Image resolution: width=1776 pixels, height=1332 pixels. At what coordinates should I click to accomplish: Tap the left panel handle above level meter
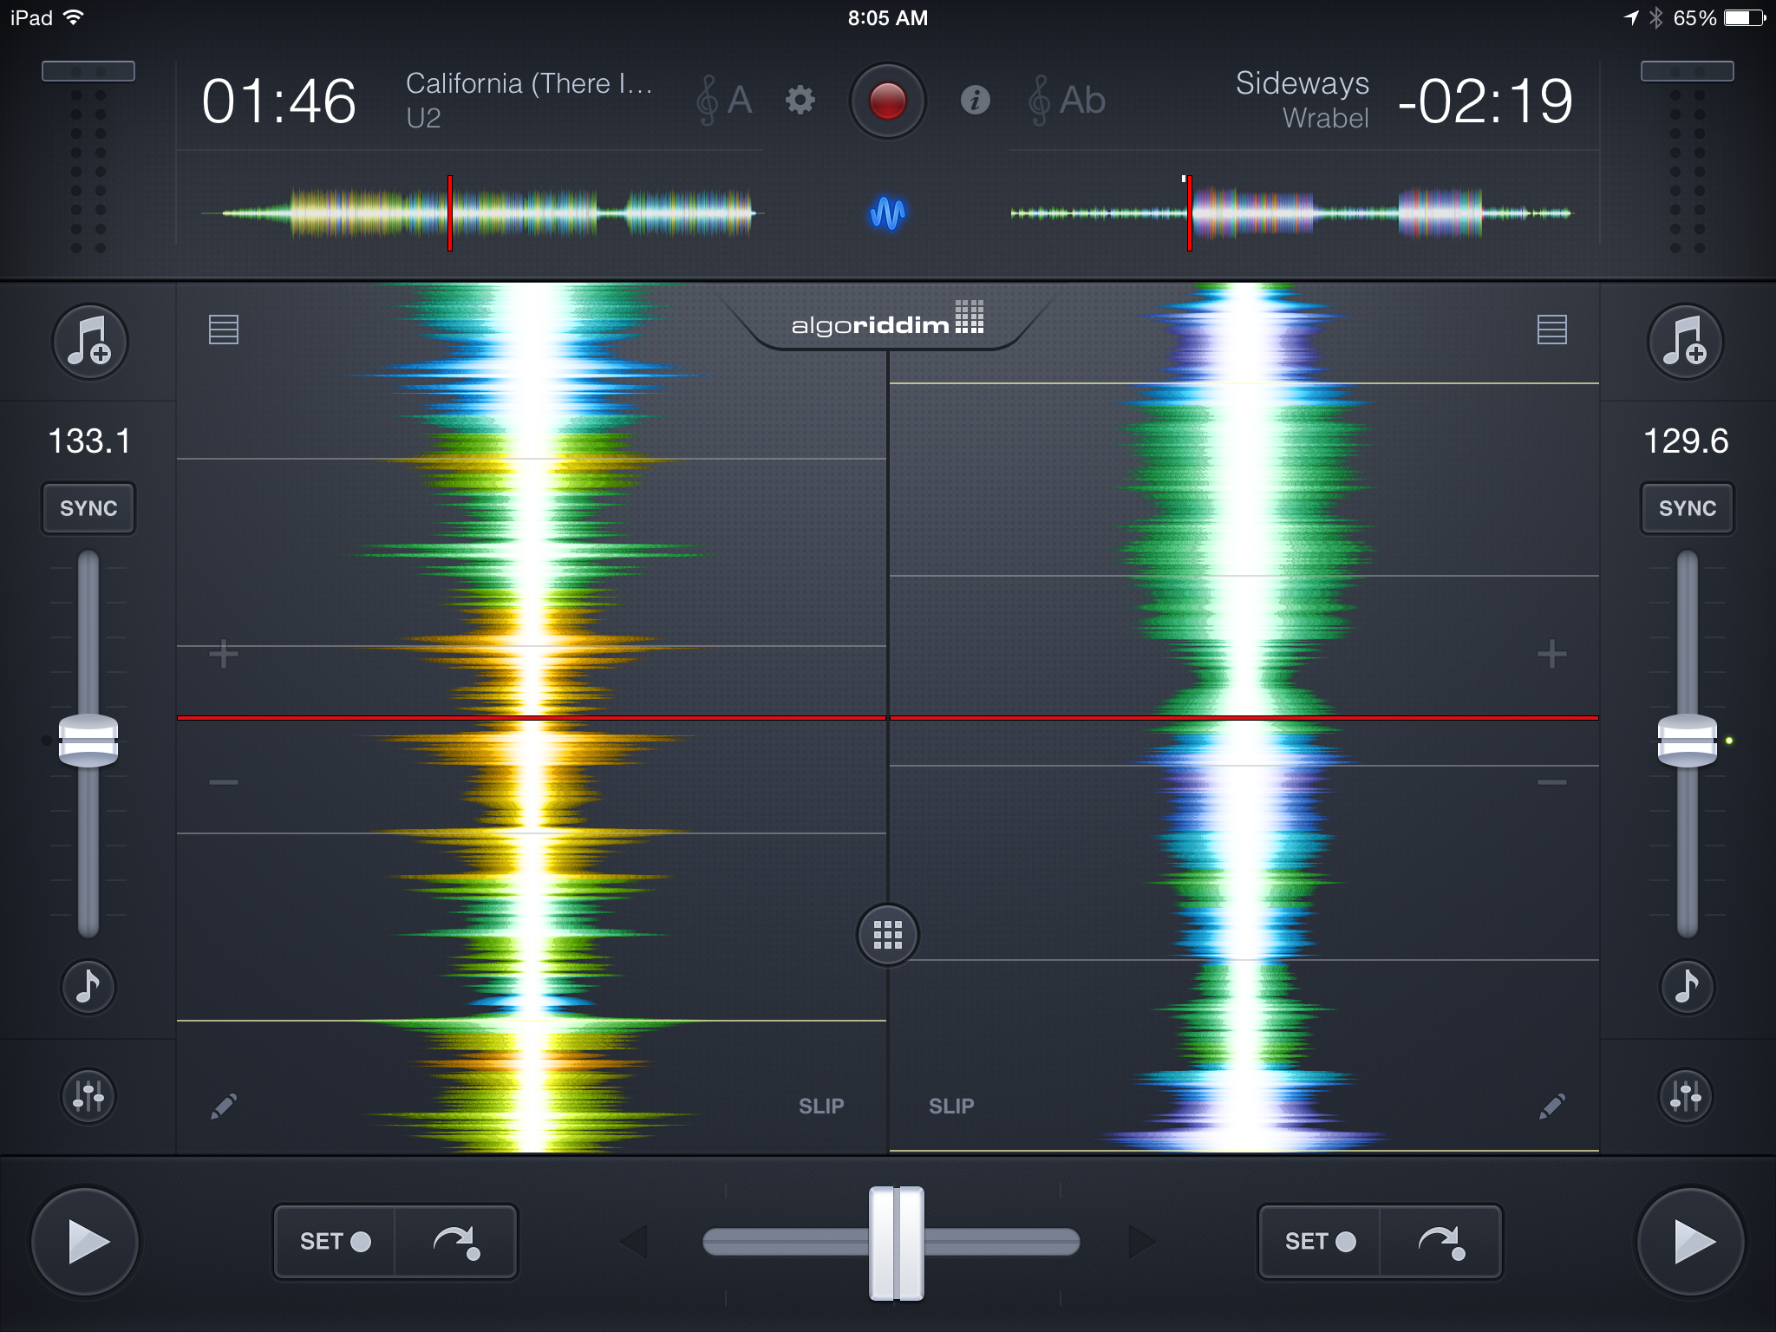(x=88, y=71)
